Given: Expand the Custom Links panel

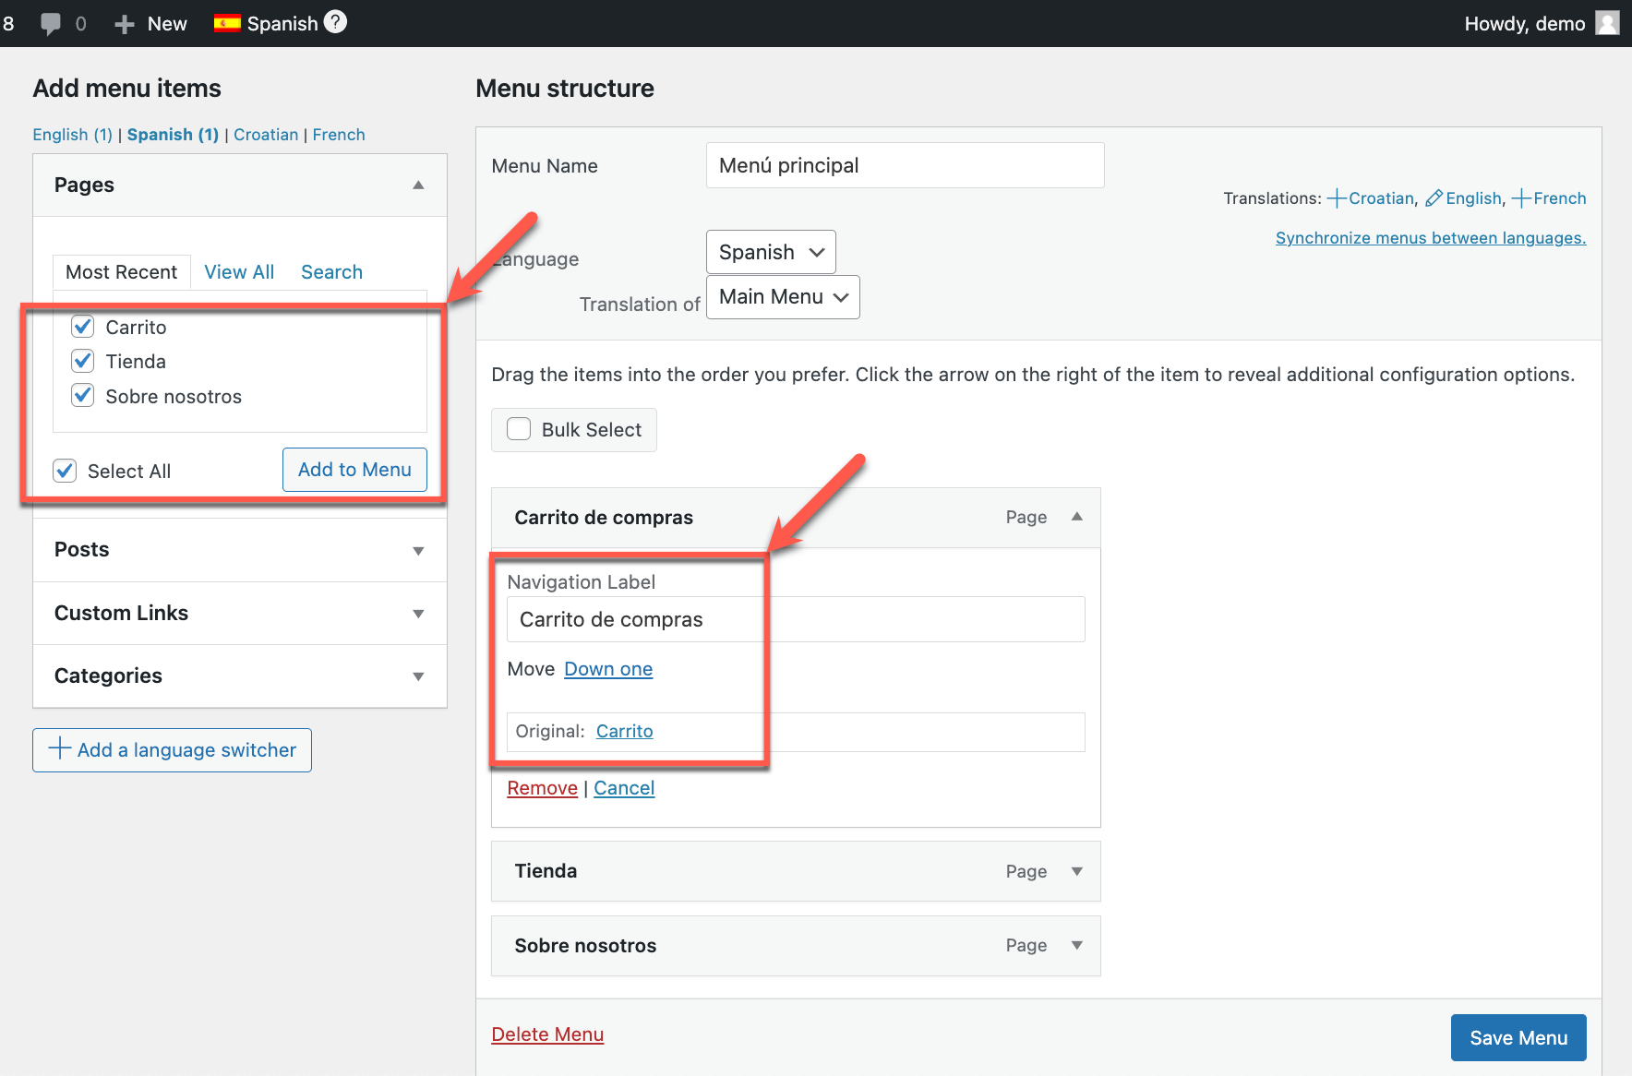Looking at the screenshot, I should [x=418, y=614].
